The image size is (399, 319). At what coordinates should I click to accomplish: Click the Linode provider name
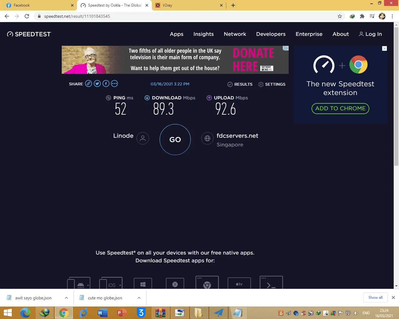tap(123, 136)
